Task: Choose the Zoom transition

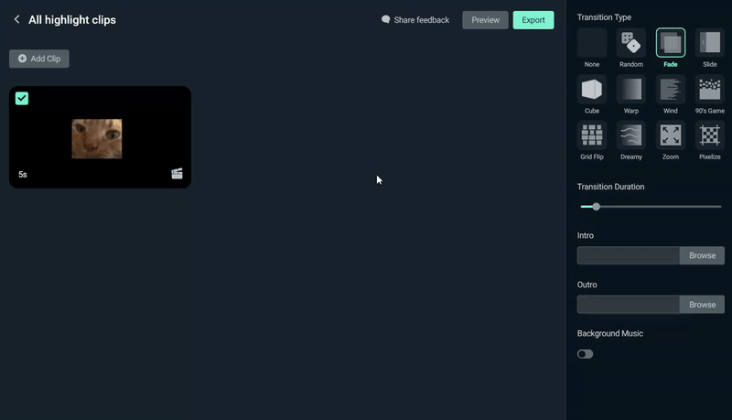Action: [671, 135]
